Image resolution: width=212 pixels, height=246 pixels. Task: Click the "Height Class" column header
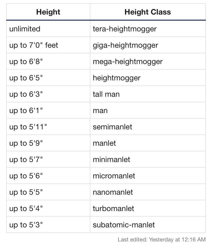click(147, 12)
